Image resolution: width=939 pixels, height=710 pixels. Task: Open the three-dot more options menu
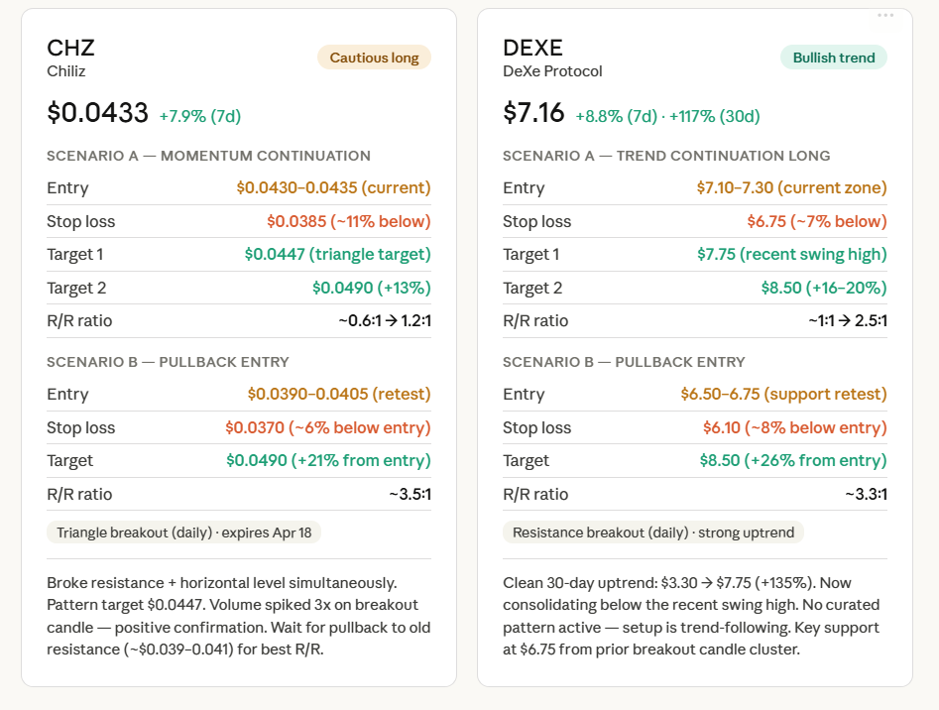coord(885,15)
